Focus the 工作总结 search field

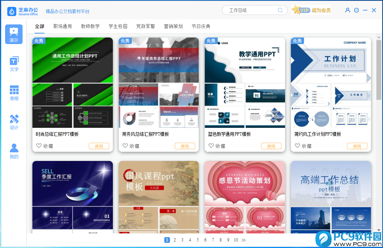point(254,10)
